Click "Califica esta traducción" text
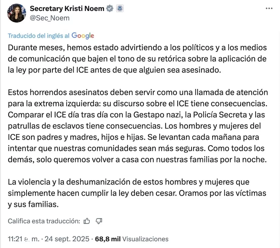280x248 pixels. click(x=44, y=221)
